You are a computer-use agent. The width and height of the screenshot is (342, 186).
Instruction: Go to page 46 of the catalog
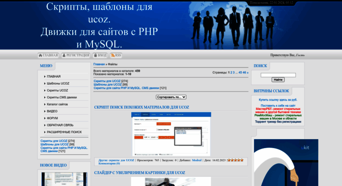[244, 73]
